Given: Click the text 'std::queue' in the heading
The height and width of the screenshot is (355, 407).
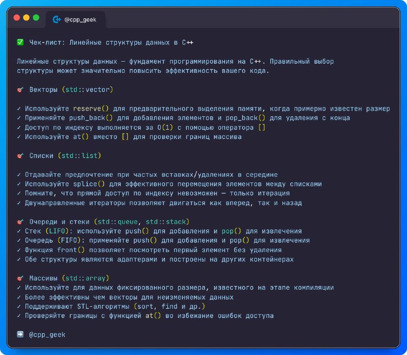Looking at the screenshot, I should coord(118,222).
